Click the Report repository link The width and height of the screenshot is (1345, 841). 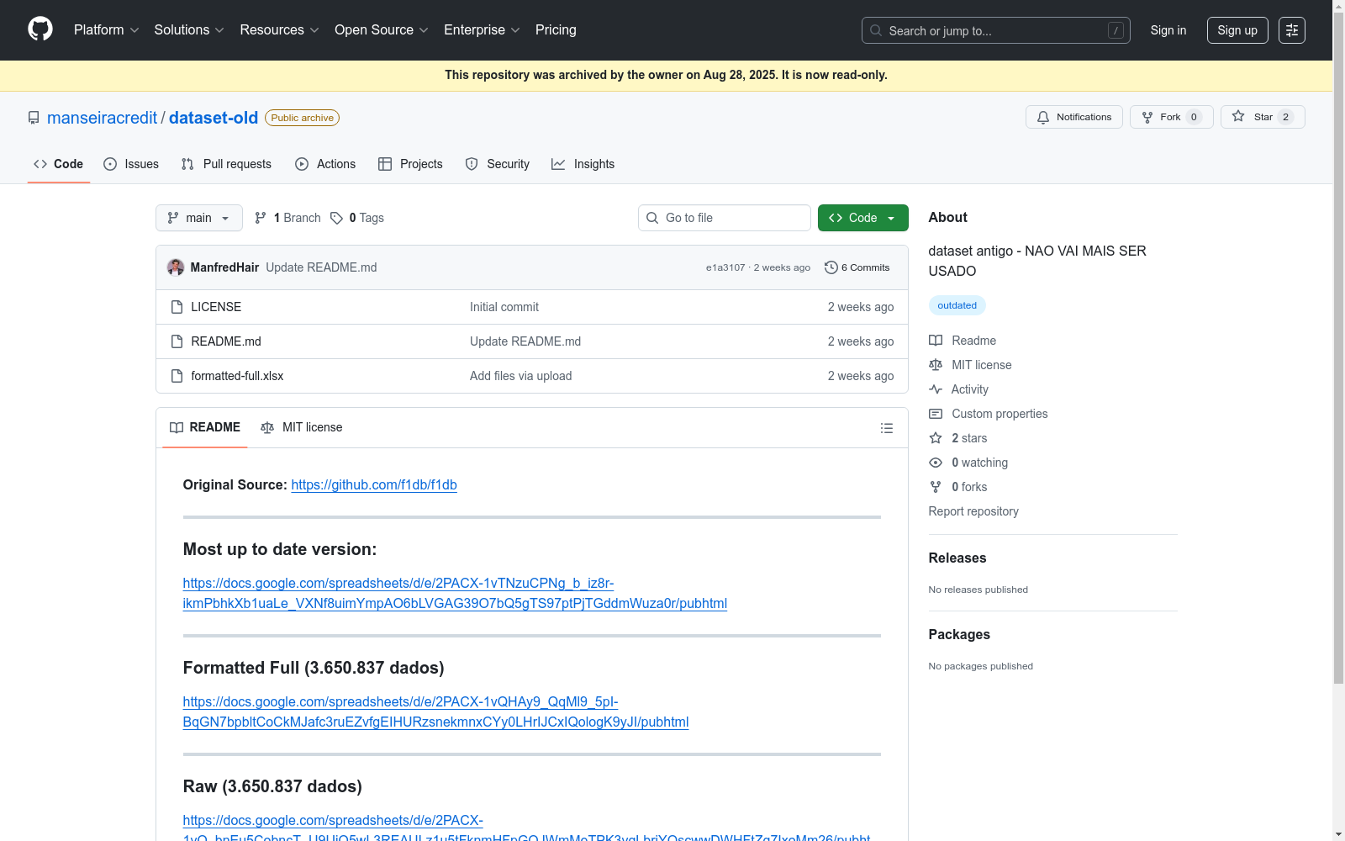(x=973, y=511)
